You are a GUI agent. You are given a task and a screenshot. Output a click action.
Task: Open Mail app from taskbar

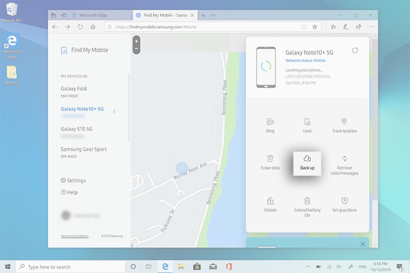coord(213,267)
